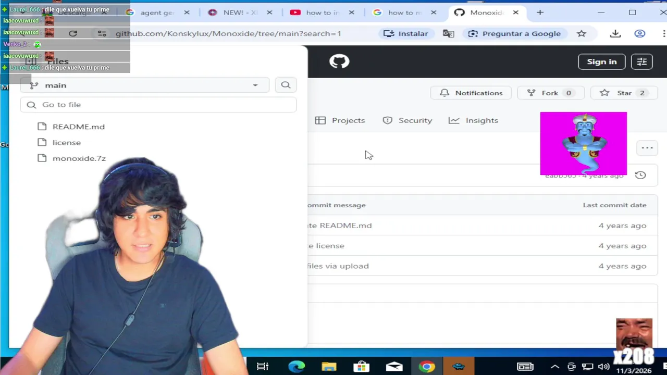Click the network icon in system tray
This screenshot has width=667, height=375.
pos(587,367)
